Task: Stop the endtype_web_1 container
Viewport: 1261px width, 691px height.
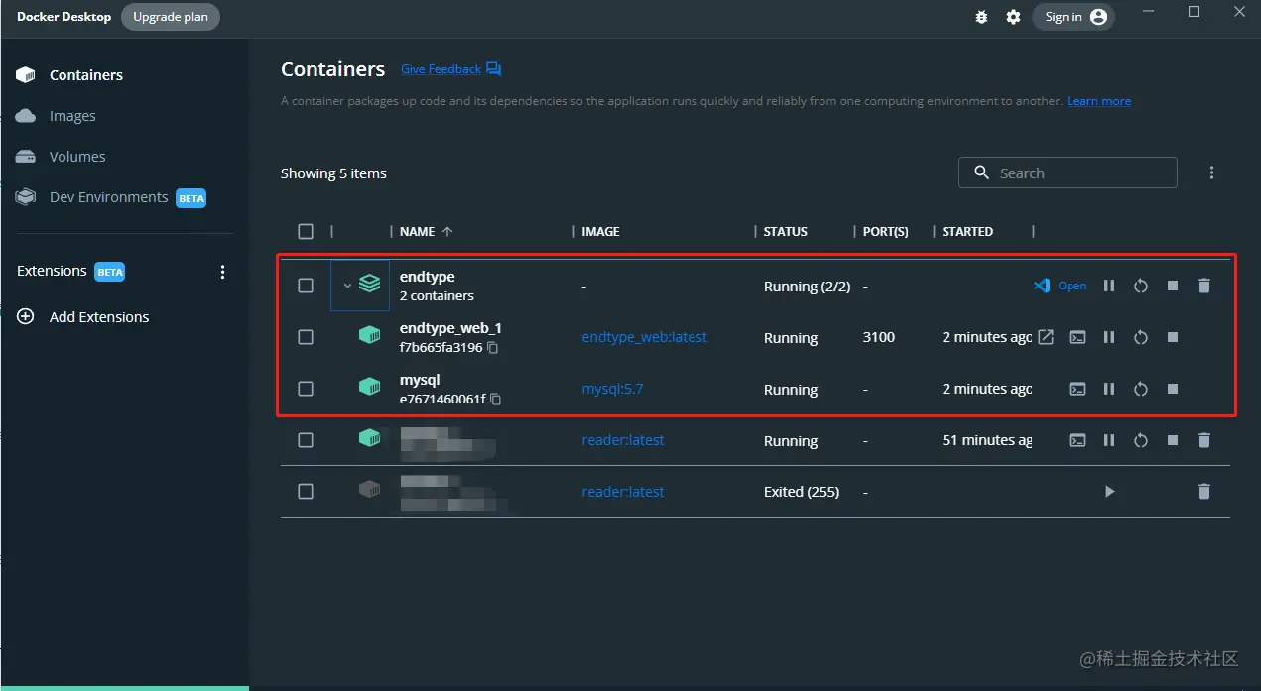Action: pyautogui.click(x=1173, y=337)
